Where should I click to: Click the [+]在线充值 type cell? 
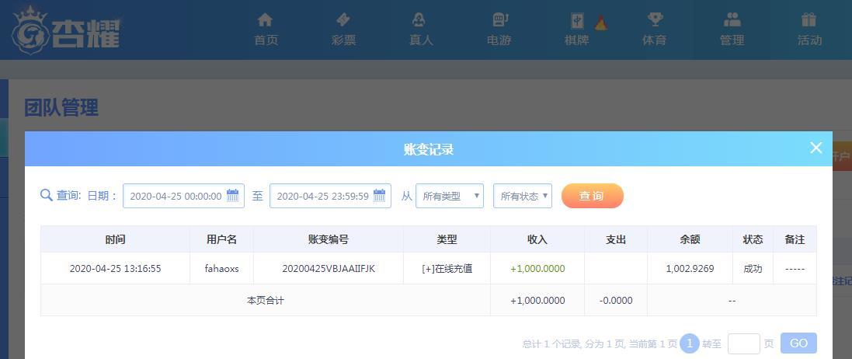(447, 269)
